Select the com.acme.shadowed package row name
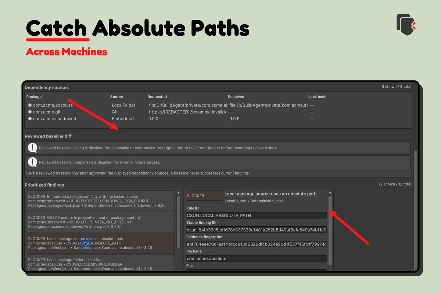The width and height of the screenshot is (441, 294). [55, 119]
